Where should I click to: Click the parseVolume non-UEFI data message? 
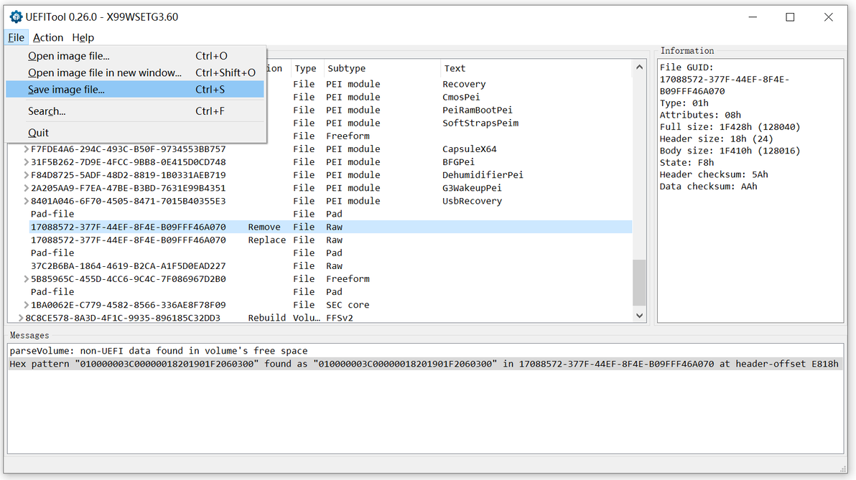(x=158, y=351)
